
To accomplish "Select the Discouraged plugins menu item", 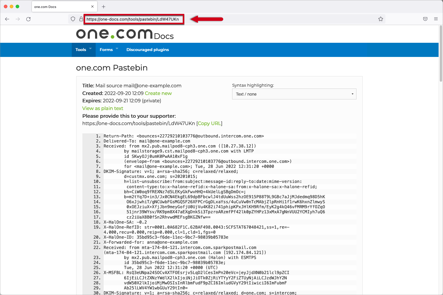I will click(148, 50).
